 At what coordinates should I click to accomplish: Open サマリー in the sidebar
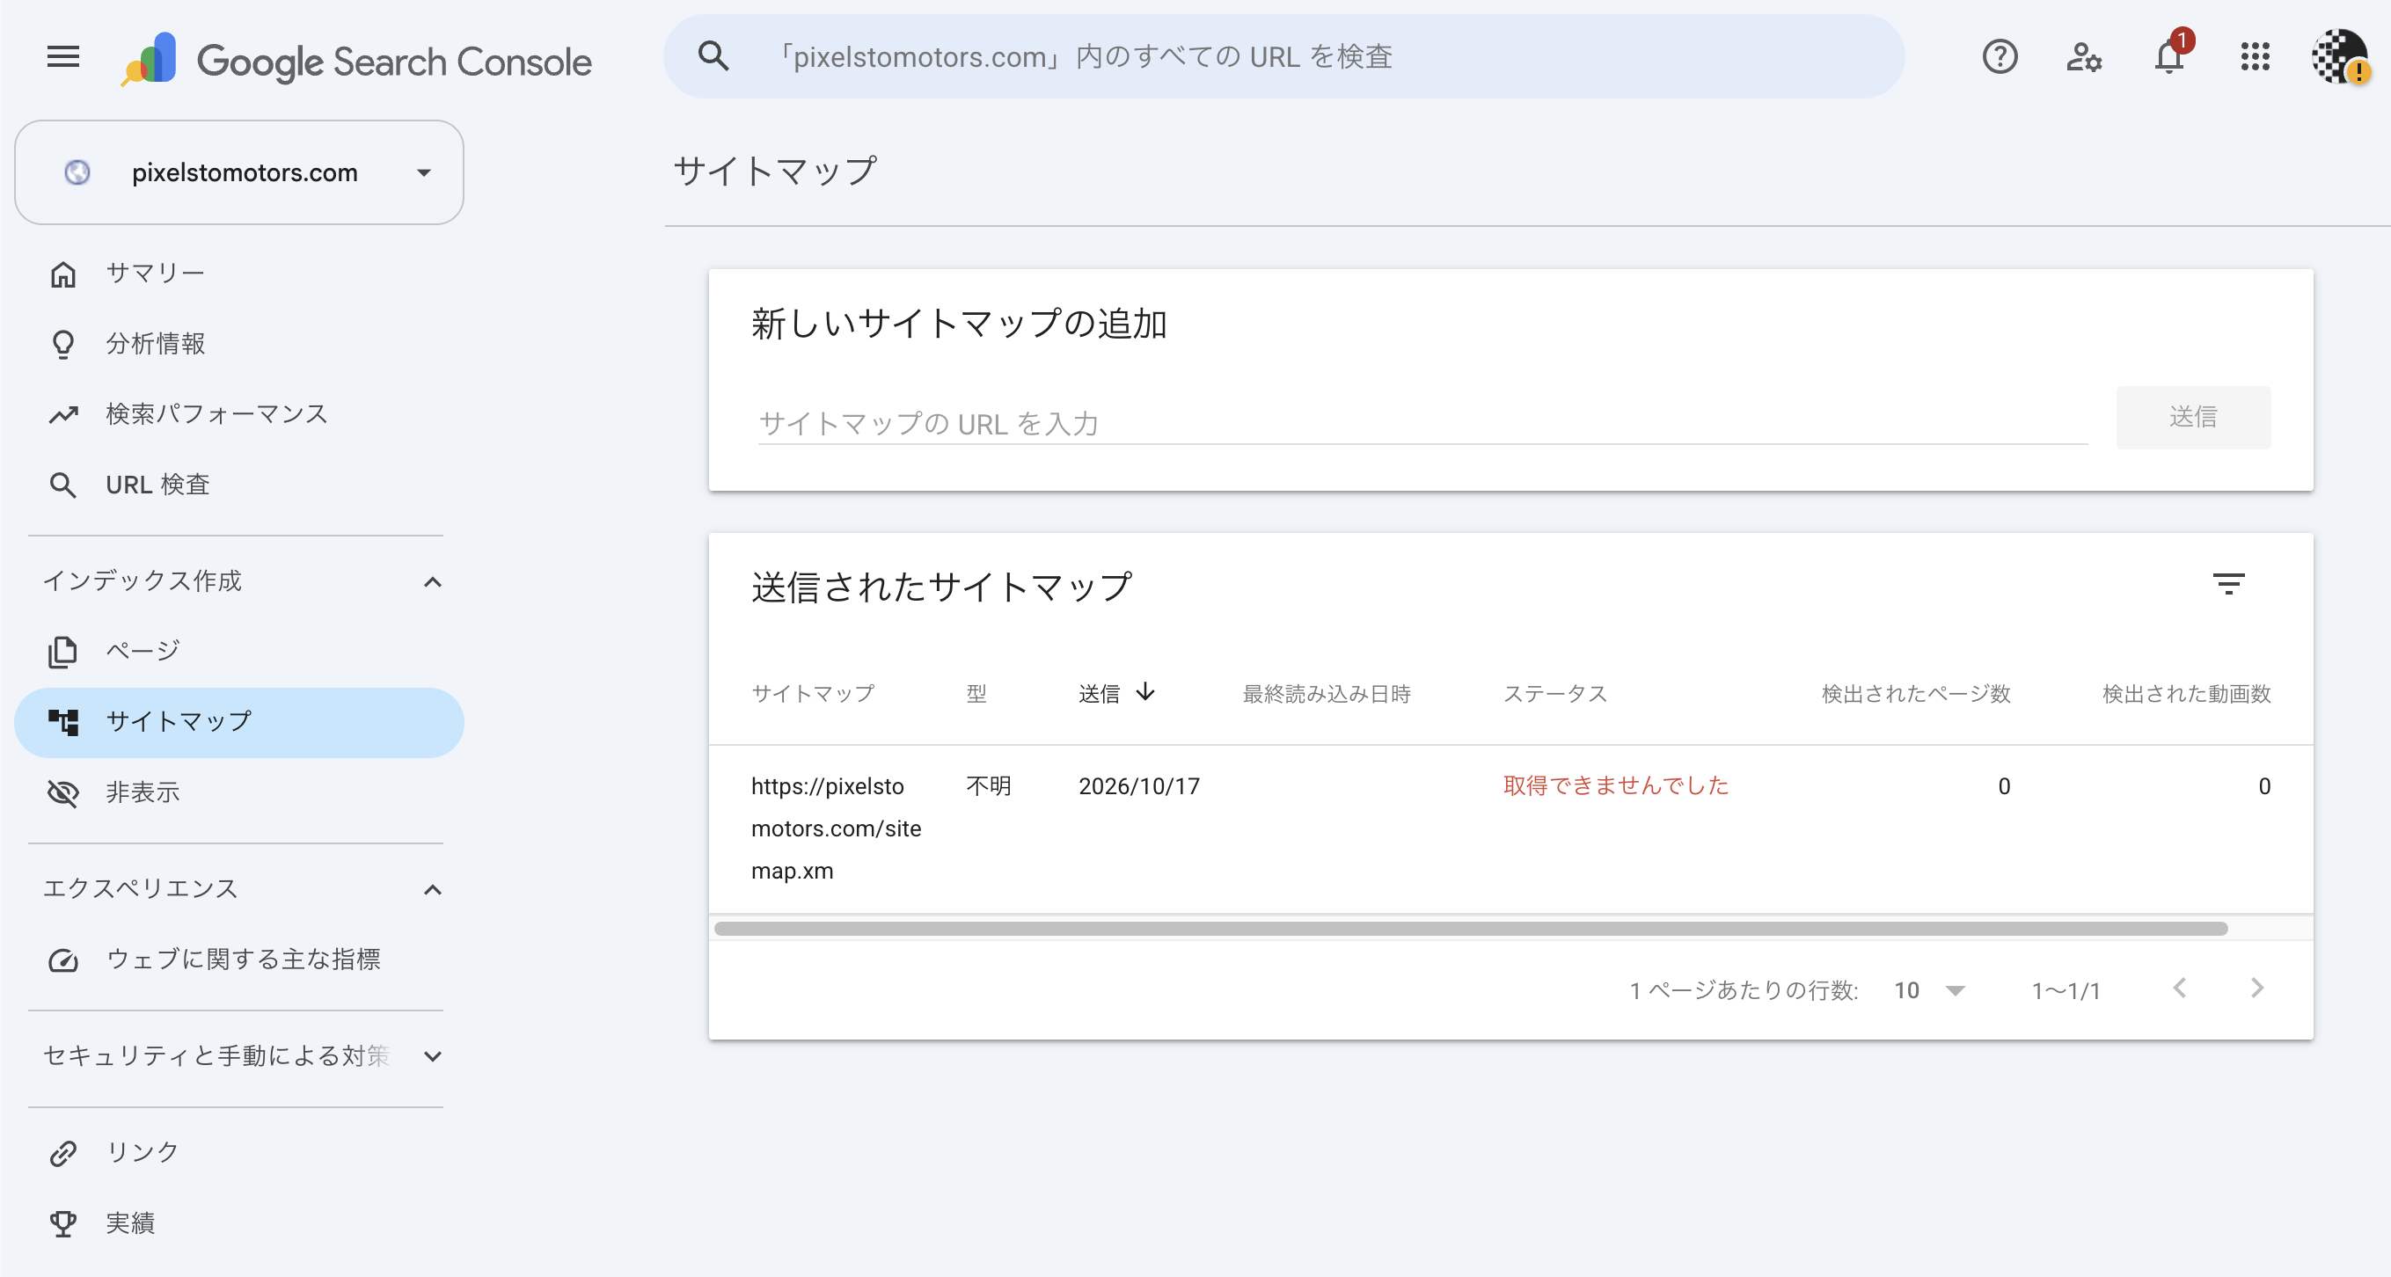[238, 273]
